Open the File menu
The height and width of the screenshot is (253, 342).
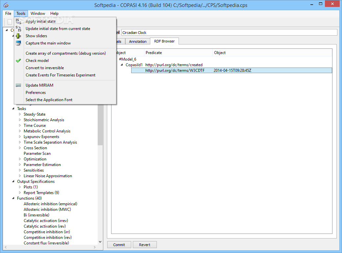click(8, 13)
